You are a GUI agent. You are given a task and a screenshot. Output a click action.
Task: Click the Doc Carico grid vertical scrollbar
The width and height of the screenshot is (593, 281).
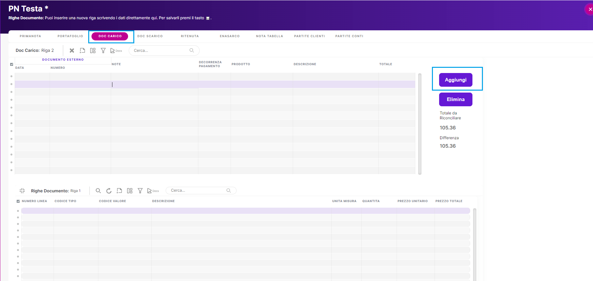coord(420,124)
